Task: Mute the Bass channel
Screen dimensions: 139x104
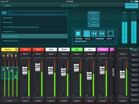Action: tap(25, 101)
